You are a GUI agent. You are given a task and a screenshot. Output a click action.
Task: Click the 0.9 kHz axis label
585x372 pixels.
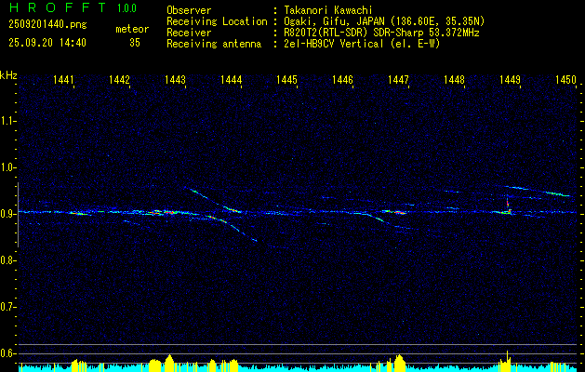(x=7, y=214)
